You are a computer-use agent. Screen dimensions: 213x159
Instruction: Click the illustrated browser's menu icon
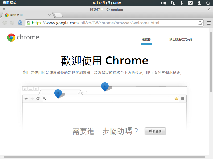click(x=183, y=99)
